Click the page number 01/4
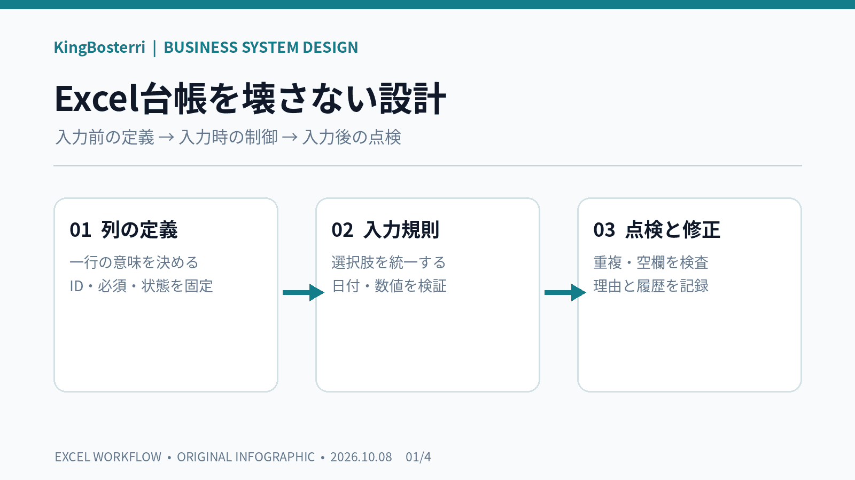The image size is (855, 480). click(418, 457)
